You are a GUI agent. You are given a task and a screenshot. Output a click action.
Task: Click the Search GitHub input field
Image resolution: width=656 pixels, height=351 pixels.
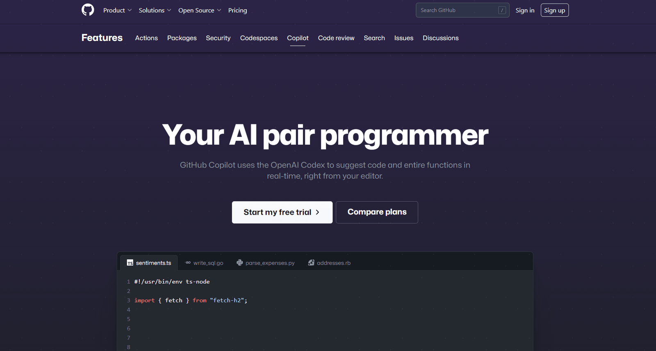click(x=462, y=10)
